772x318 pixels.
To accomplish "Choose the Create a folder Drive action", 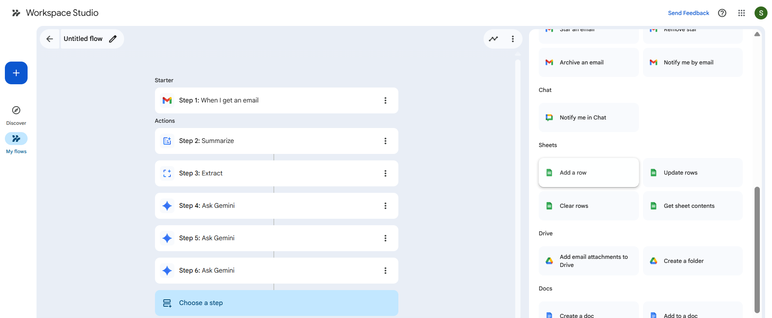I will (x=692, y=261).
